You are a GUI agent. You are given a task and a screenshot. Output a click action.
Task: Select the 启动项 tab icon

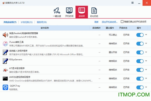pyautogui.click(x=82, y=12)
